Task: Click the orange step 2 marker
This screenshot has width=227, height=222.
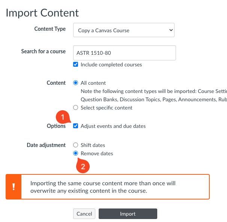Action: [x=83, y=166]
